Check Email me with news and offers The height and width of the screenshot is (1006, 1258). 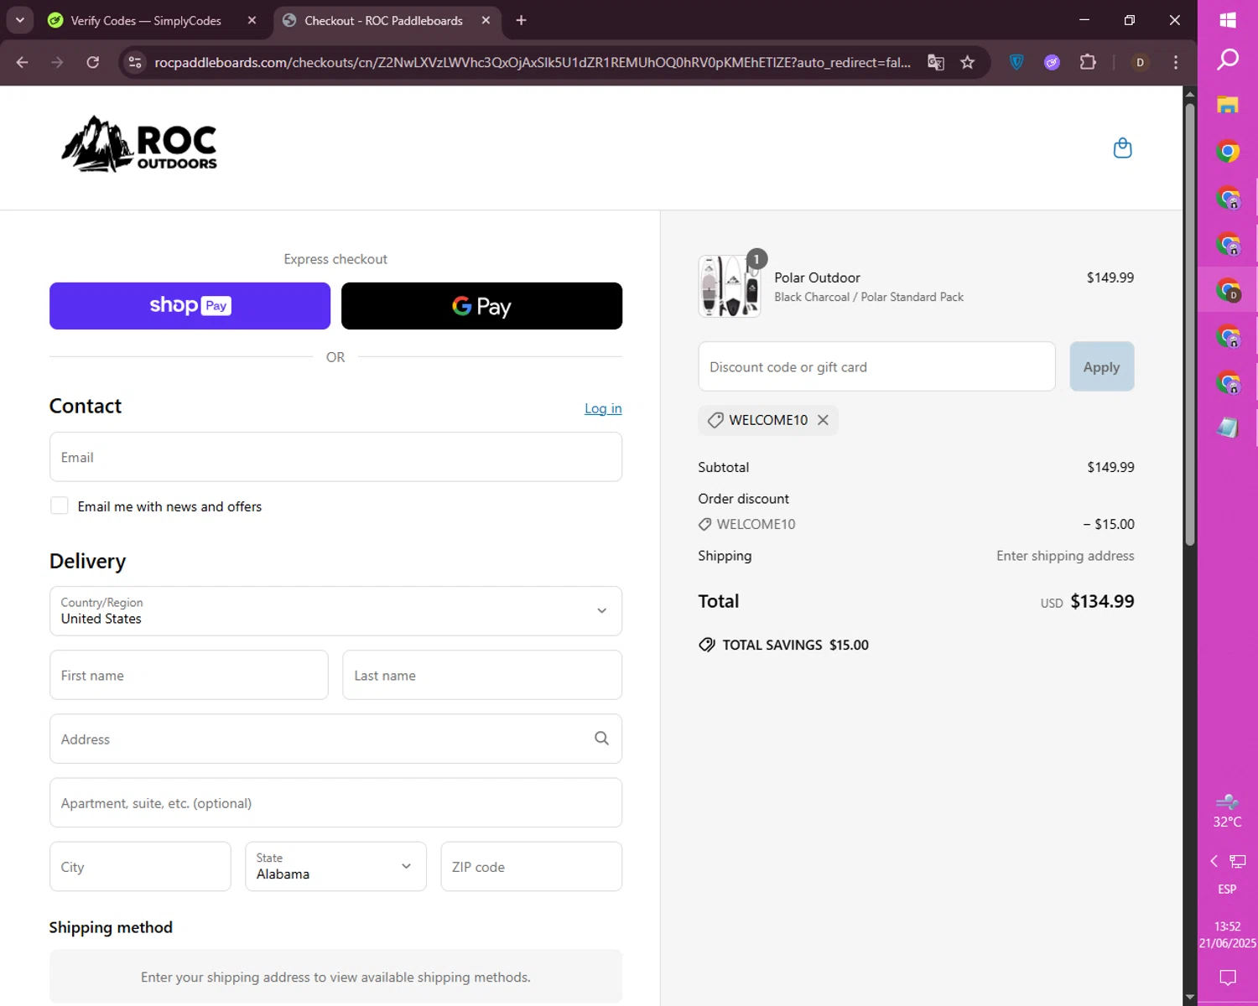tap(60, 506)
